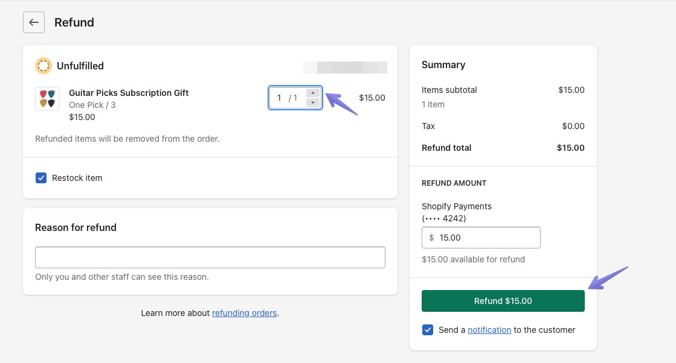This screenshot has height=363, width=676.
Task: Click the dollar sign in the amount field
Action: 431,238
